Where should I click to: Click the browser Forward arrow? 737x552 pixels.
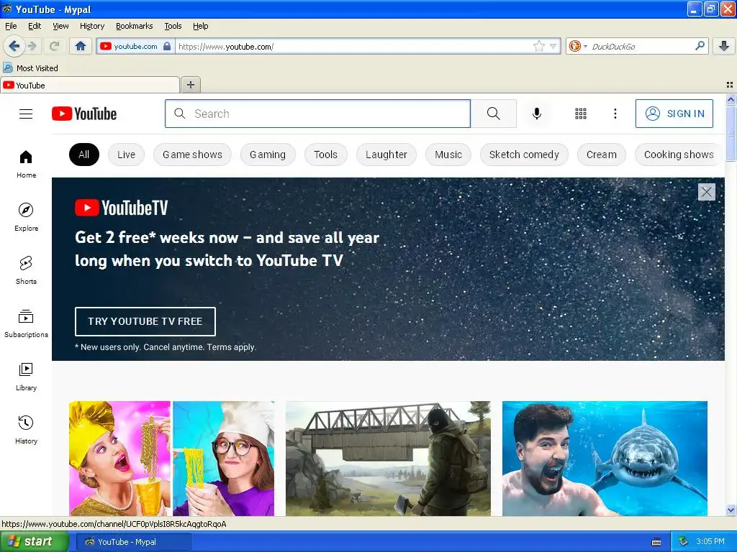click(x=32, y=46)
